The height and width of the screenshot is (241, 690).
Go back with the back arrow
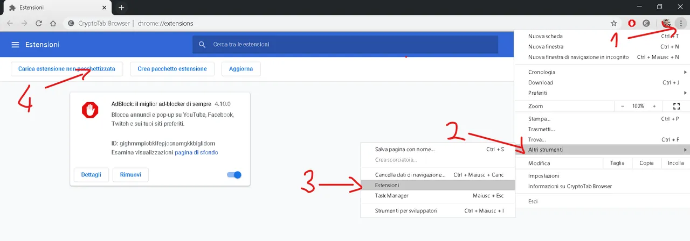pyautogui.click(x=10, y=23)
